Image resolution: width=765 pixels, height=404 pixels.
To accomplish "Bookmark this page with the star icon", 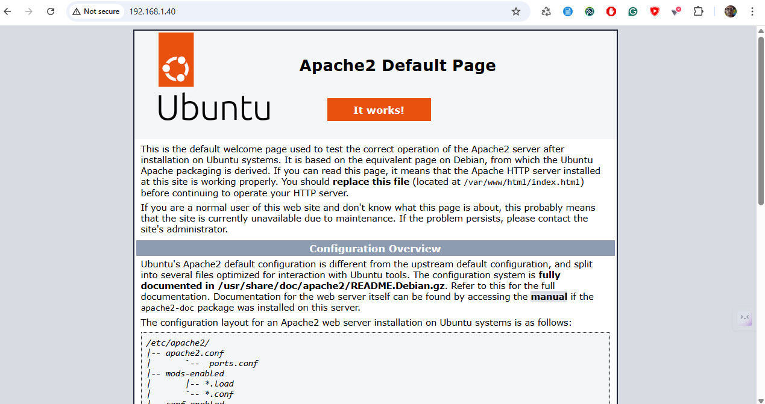I will [x=516, y=11].
